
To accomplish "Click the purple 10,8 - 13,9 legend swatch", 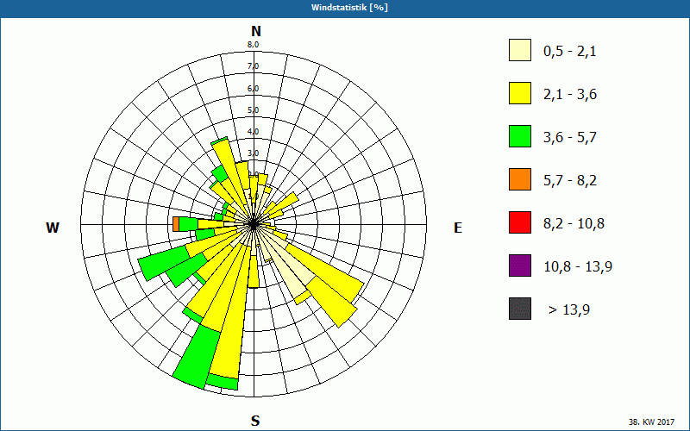I will click(x=520, y=265).
